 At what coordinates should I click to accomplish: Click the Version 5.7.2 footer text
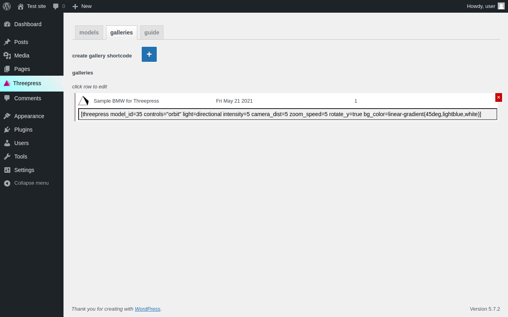click(485, 309)
